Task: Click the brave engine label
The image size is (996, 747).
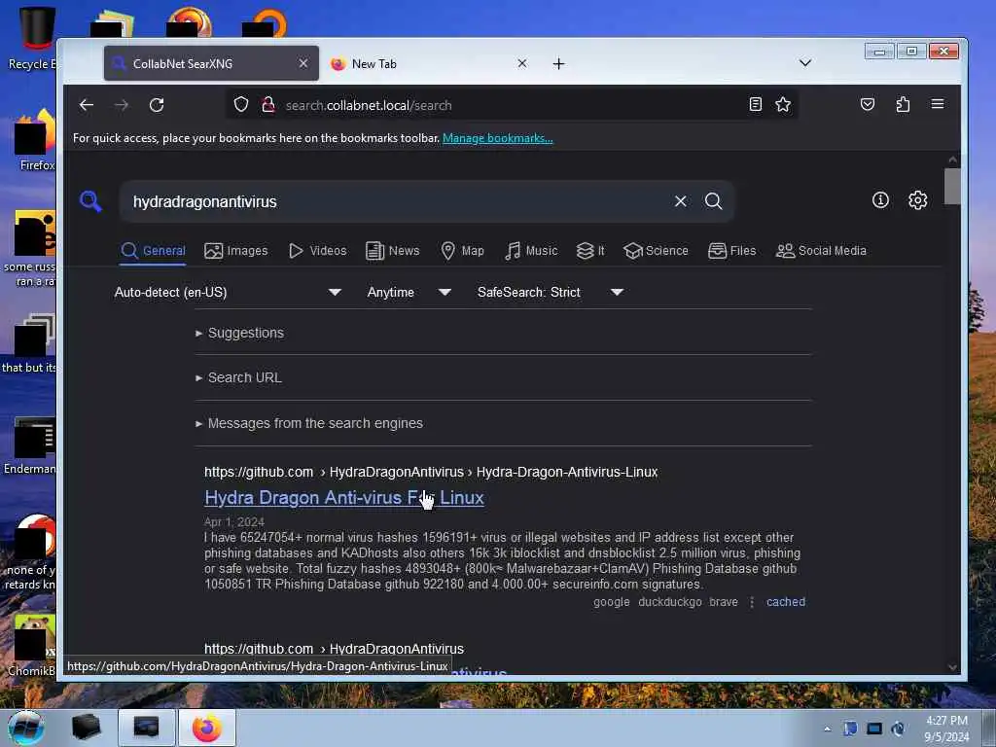Action: click(x=724, y=601)
